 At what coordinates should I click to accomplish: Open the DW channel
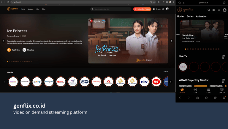point(85,82)
